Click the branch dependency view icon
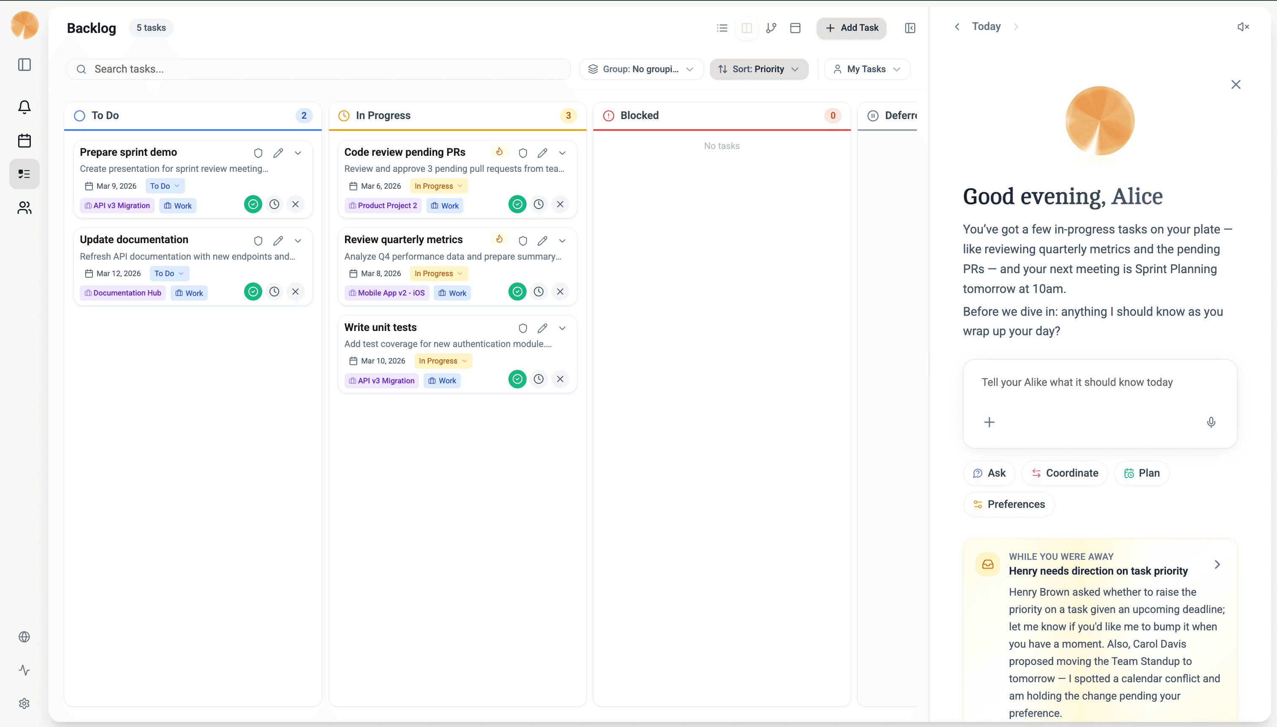1277x727 pixels. click(x=771, y=28)
